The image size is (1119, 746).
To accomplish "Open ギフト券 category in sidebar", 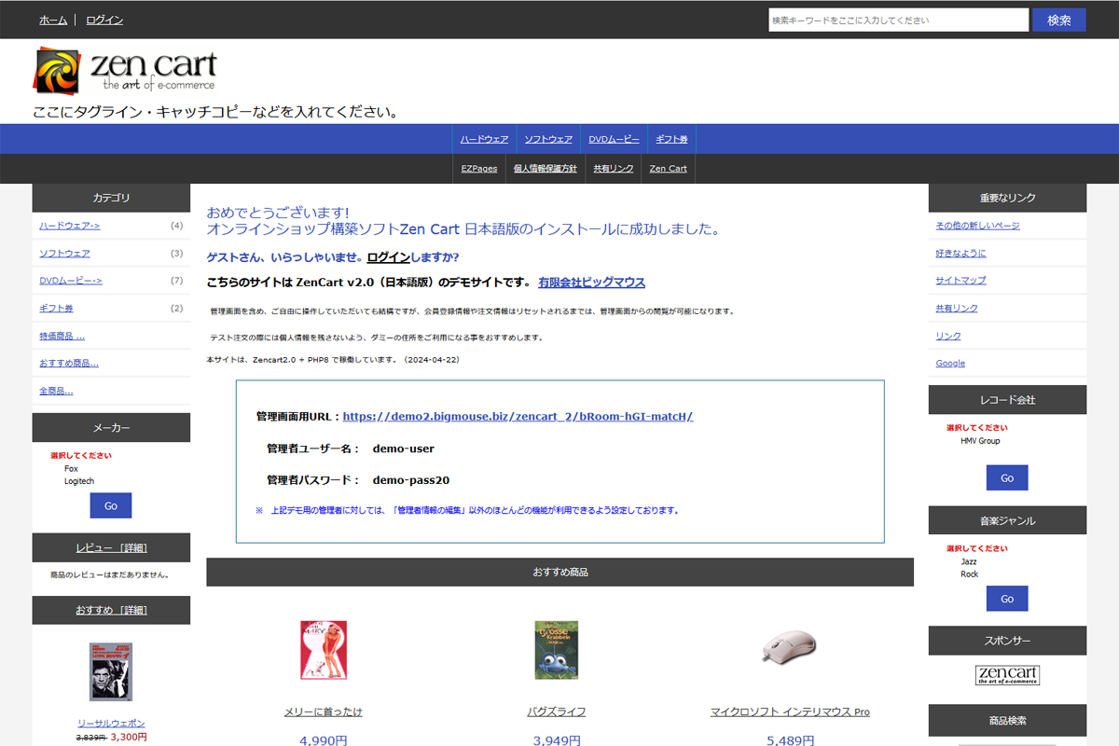I will pyautogui.click(x=56, y=309).
